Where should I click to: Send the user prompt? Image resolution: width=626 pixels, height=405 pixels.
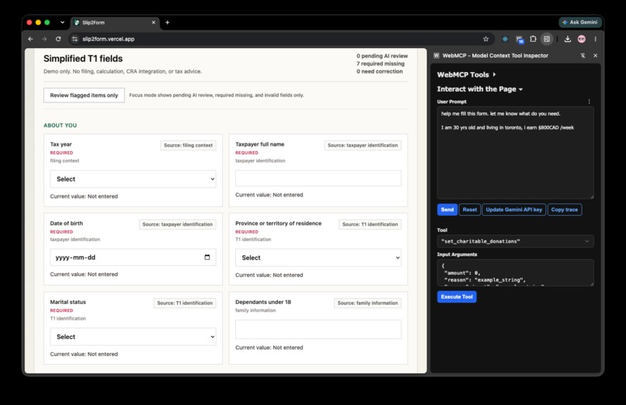pos(447,209)
